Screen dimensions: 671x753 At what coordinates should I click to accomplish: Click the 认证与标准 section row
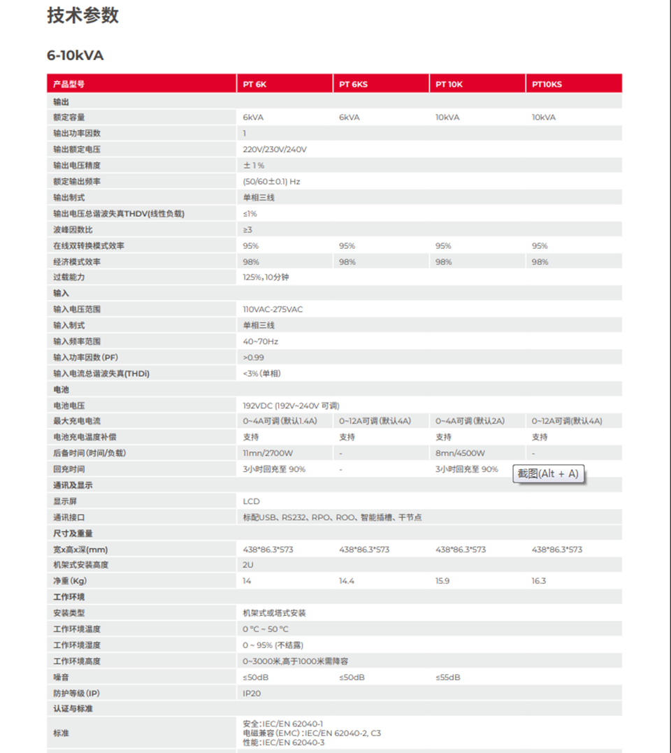(x=73, y=709)
